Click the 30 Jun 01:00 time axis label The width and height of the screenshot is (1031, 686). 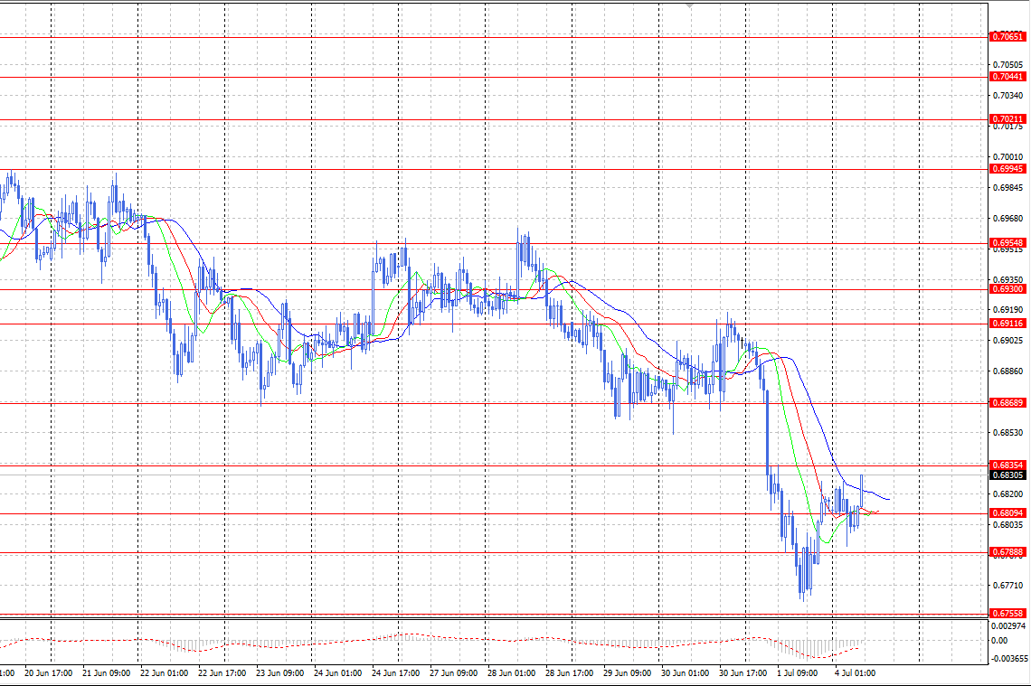pos(686,672)
